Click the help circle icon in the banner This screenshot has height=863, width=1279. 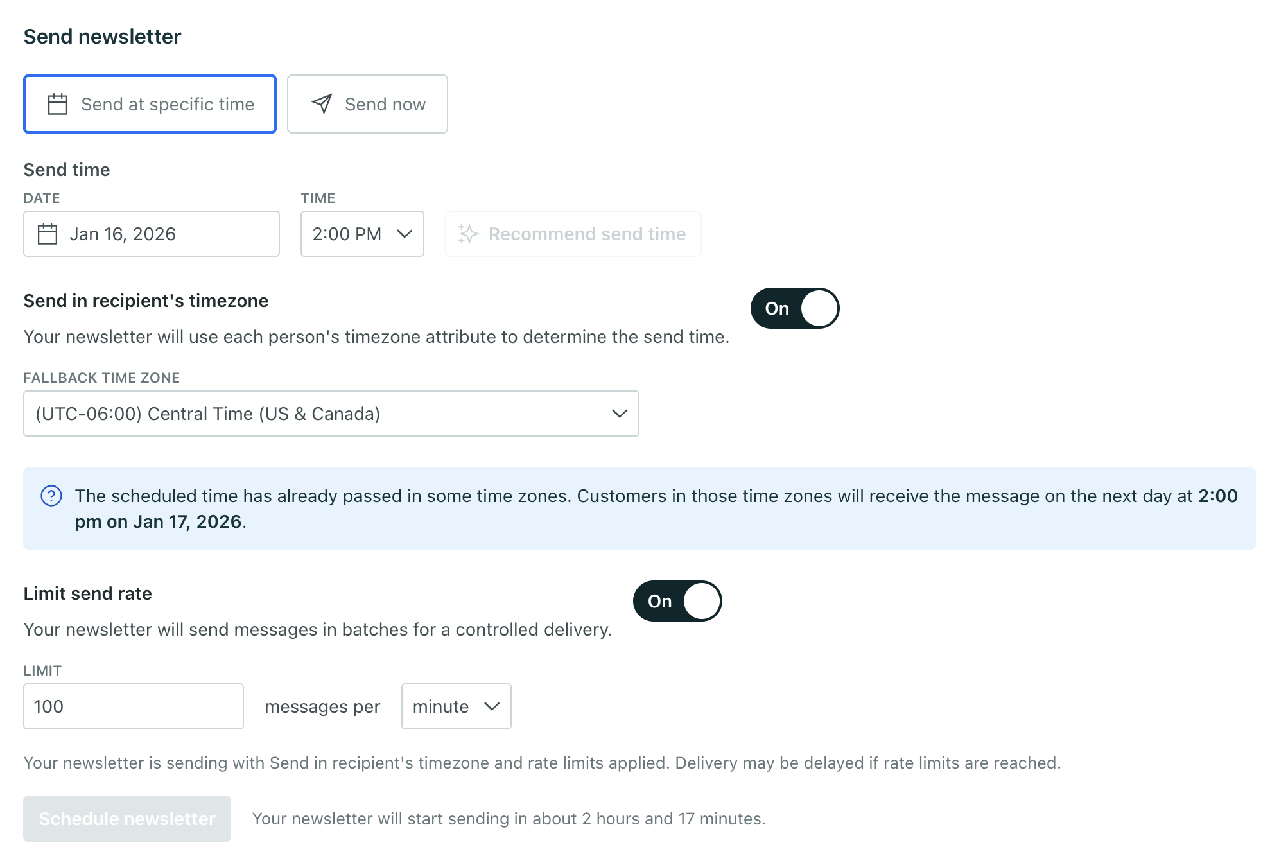(x=51, y=495)
